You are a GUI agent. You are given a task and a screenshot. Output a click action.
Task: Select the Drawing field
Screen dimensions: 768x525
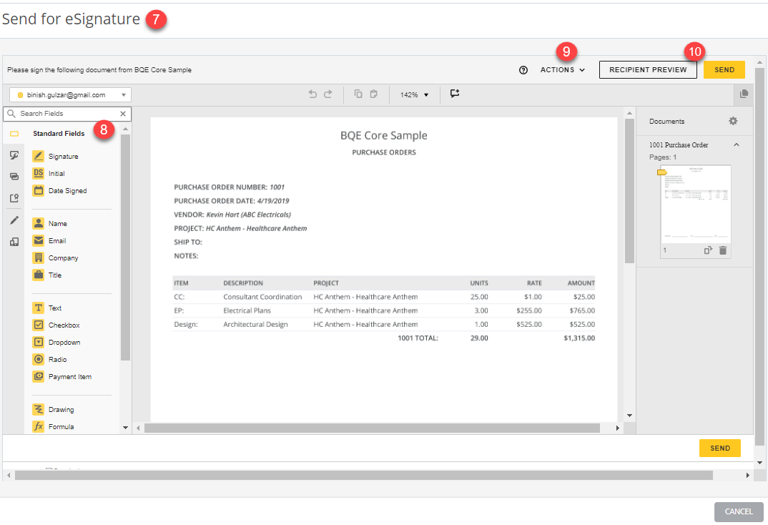(x=54, y=409)
